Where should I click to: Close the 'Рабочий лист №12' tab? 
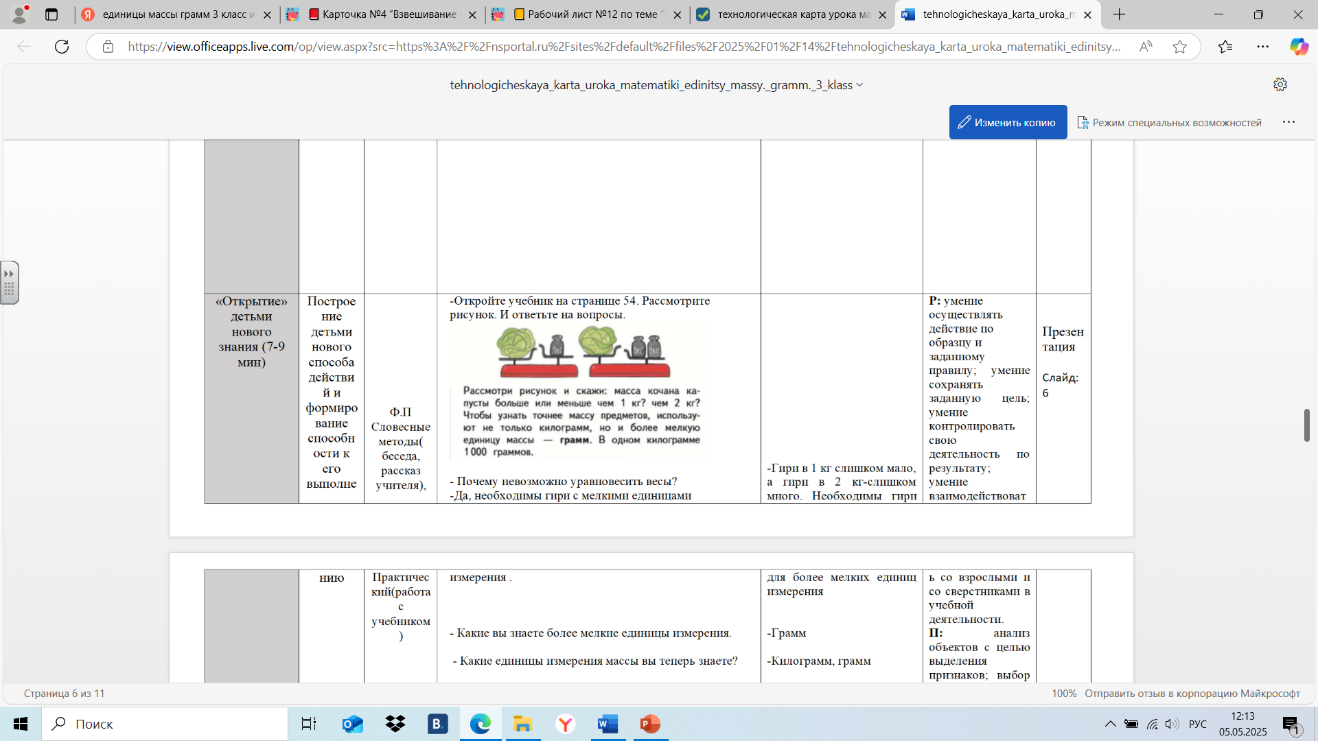click(x=678, y=14)
